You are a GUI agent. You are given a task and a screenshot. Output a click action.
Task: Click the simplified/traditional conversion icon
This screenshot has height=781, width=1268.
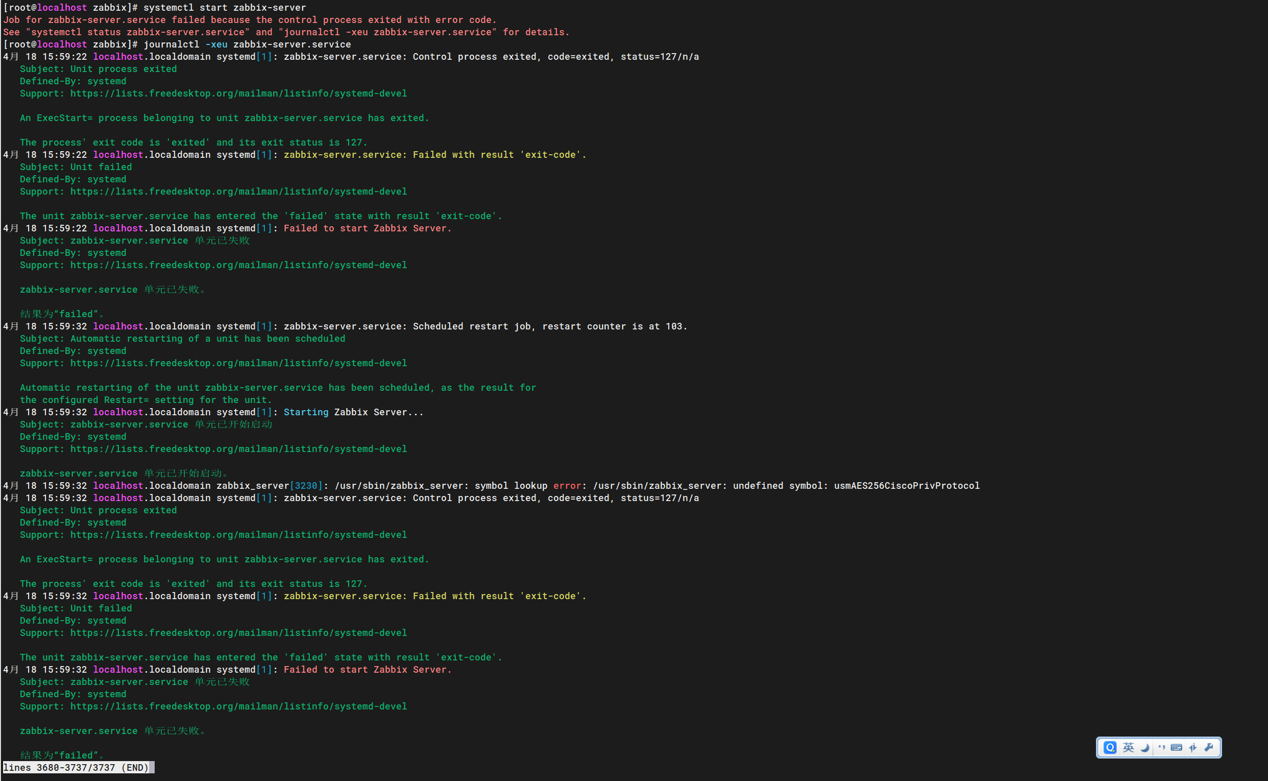pos(1192,747)
